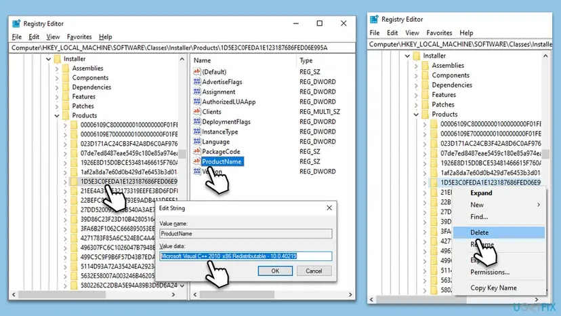Click the Products folder icon in right window

[x=425, y=115]
